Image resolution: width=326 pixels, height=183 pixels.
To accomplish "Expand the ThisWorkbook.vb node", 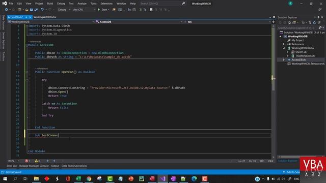I will coord(288,56).
